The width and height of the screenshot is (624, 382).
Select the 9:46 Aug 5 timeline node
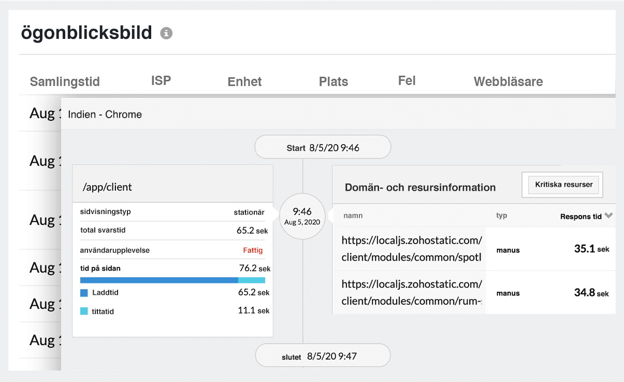[302, 216]
